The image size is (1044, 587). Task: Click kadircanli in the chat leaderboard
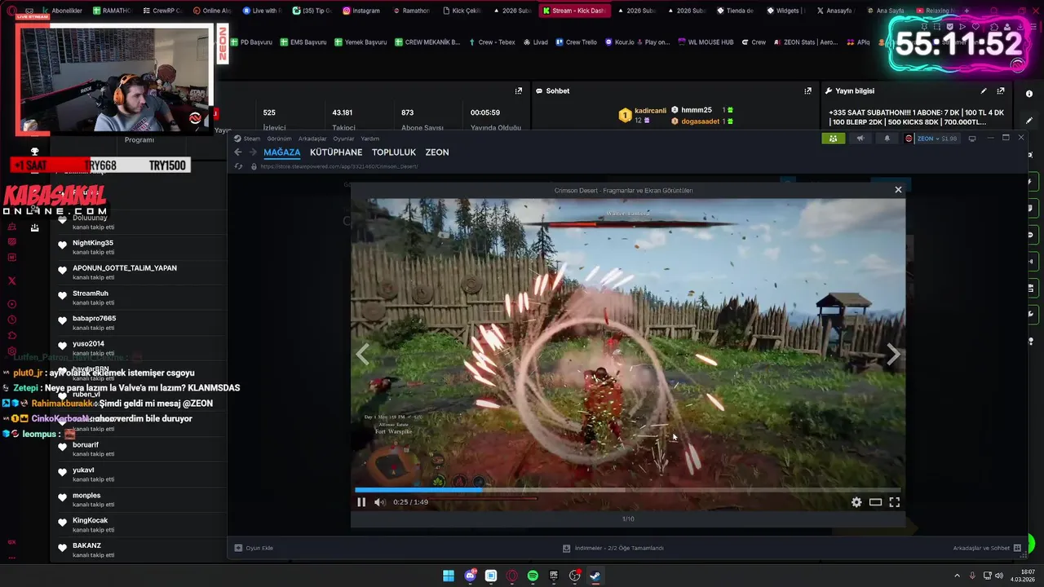coord(651,111)
